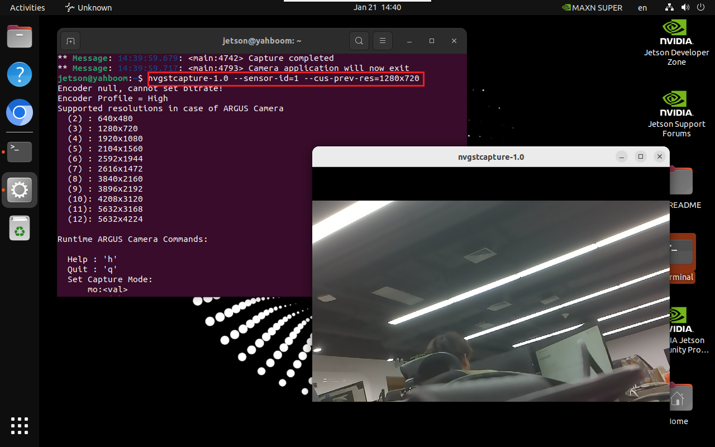Click the 'Set Capture Mode:' line
Image resolution: width=715 pixels, height=447 pixels.
pos(110,279)
